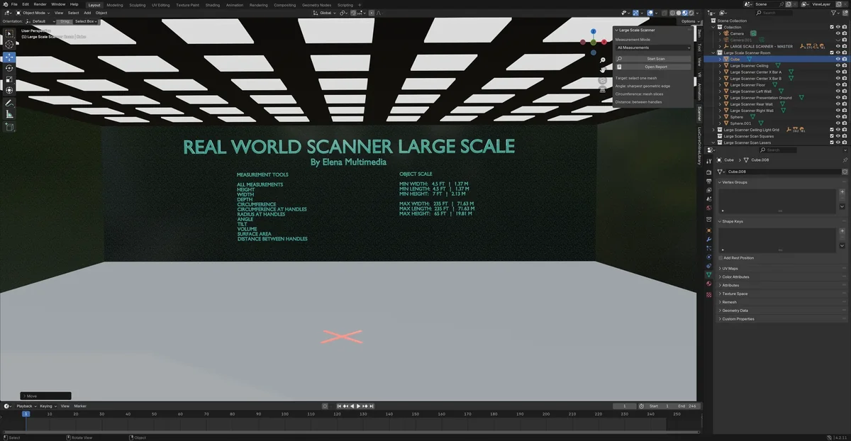Open the All Measurements mode dropdown
The height and width of the screenshot is (441, 851).
tap(652, 48)
